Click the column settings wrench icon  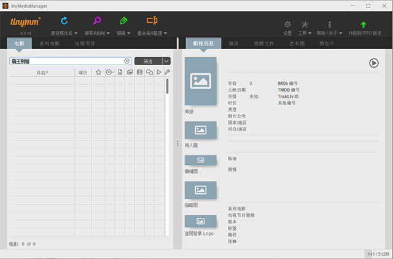(168, 73)
